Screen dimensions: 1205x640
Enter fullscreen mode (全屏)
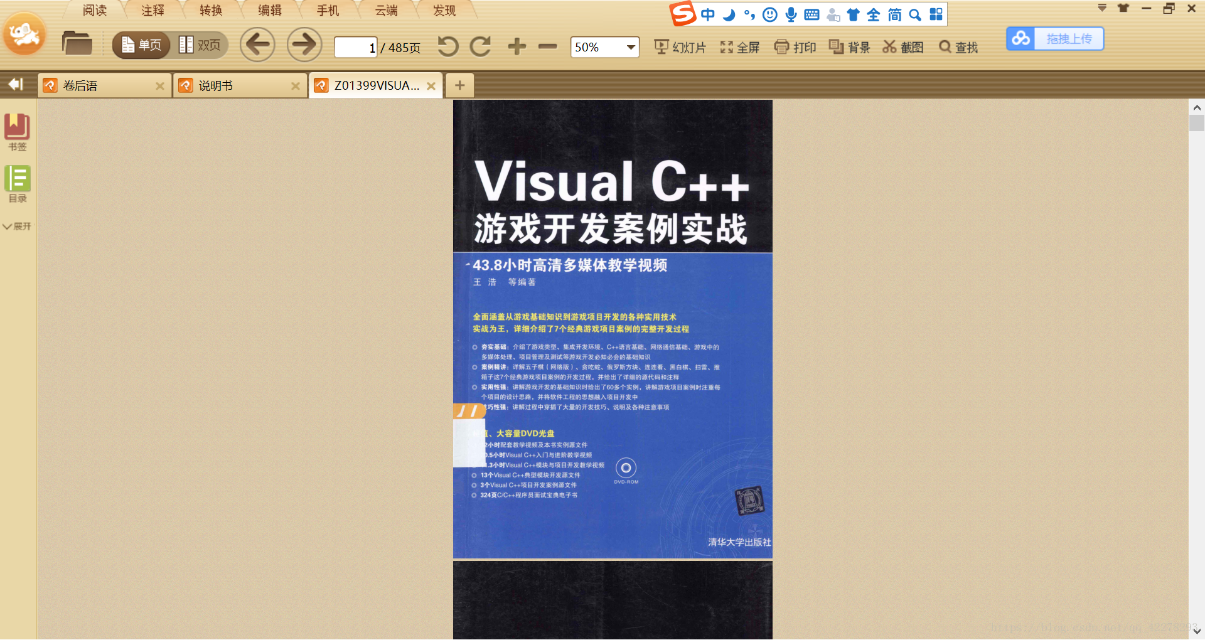tap(740, 47)
